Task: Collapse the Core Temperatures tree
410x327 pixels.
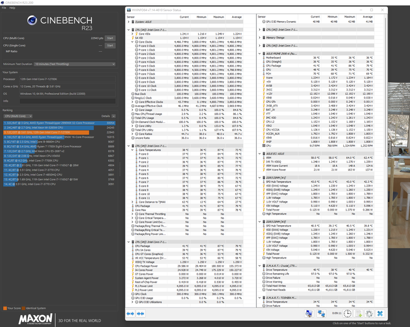Action: [132, 150]
